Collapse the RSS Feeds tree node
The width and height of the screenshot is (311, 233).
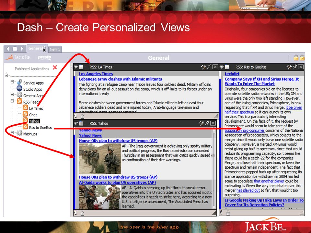12,101
